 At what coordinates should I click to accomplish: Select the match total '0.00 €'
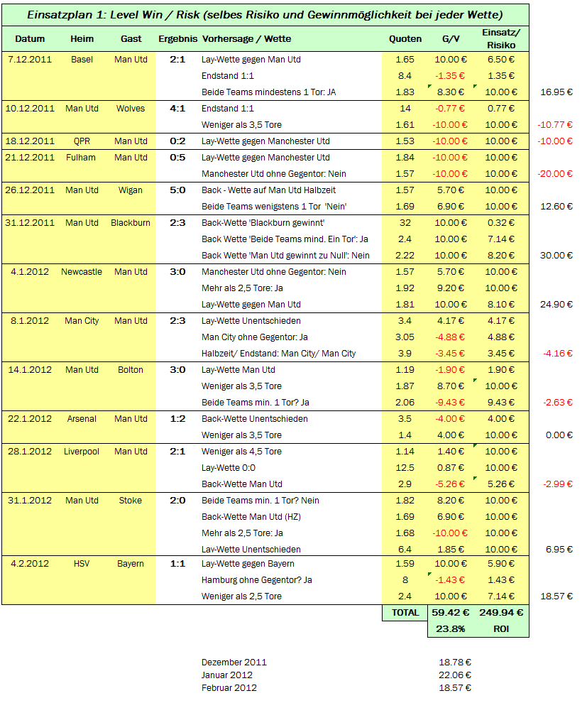click(559, 435)
